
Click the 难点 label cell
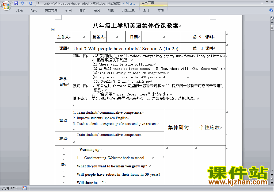(63, 139)
